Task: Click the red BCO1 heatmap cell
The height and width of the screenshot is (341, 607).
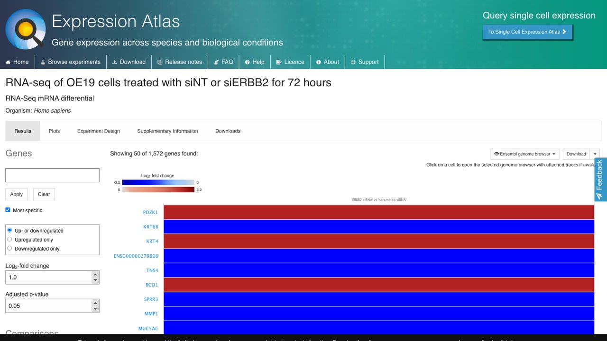Action: pyautogui.click(x=378, y=285)
